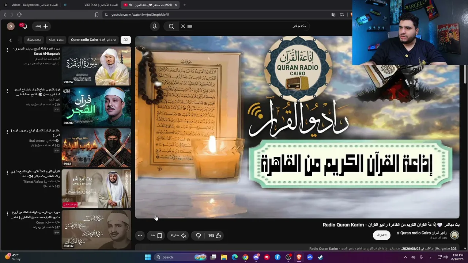Screen dimensions: 468x263
Task: Open the Quran radio Cairo channel name link
Action: [x=423, y=233]
